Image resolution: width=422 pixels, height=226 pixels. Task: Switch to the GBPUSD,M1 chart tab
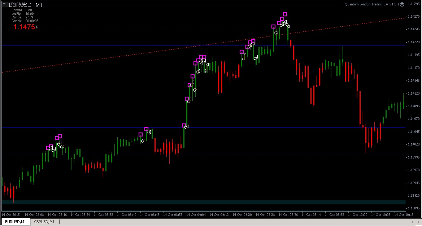(44, 222)
